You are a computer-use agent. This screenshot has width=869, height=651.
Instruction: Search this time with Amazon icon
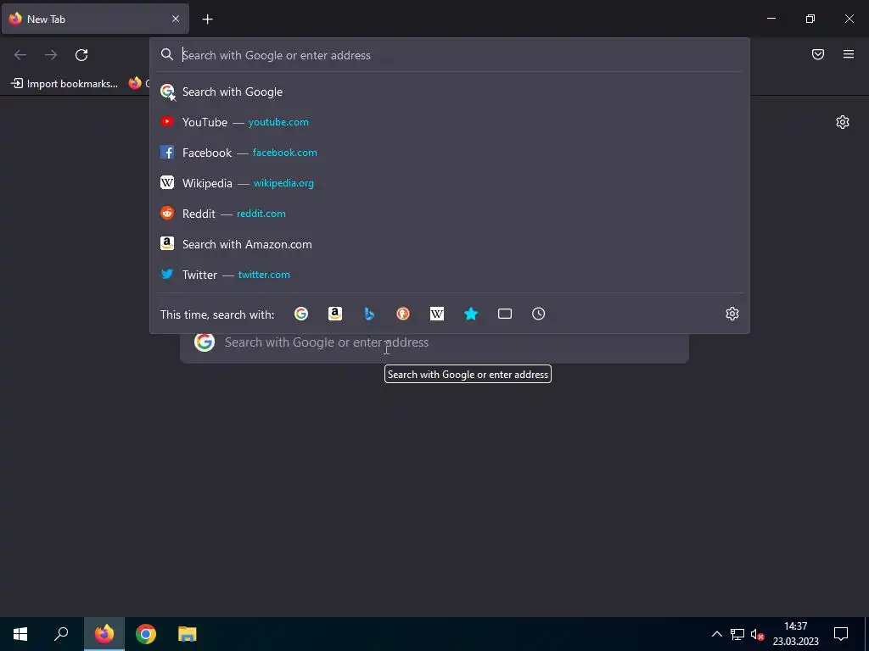click(x=334, y=314)
